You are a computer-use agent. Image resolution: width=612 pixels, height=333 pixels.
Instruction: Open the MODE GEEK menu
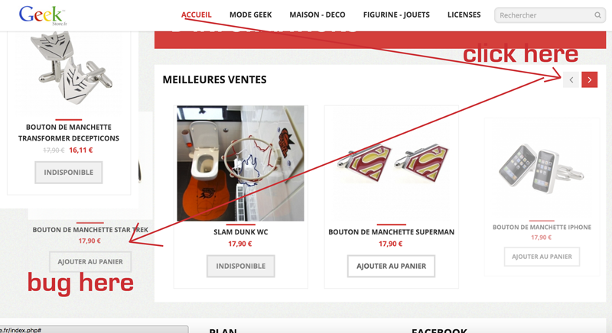[251, 15]
